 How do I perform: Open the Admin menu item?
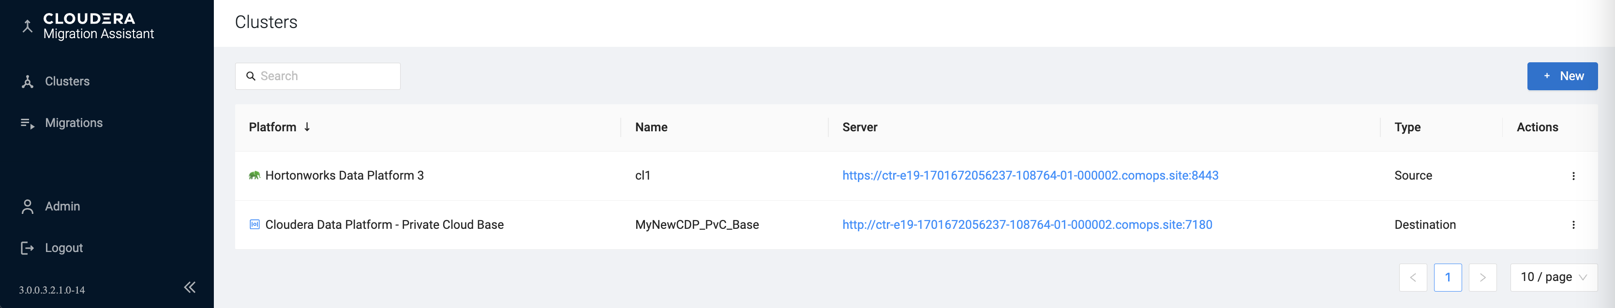tap(63, 207)
